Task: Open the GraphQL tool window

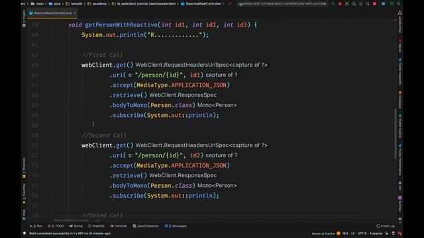Action: [96, 226]
